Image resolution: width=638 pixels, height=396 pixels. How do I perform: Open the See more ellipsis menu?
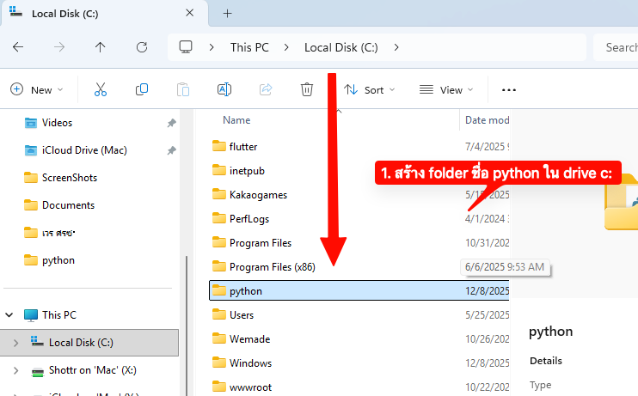[508, 89]
